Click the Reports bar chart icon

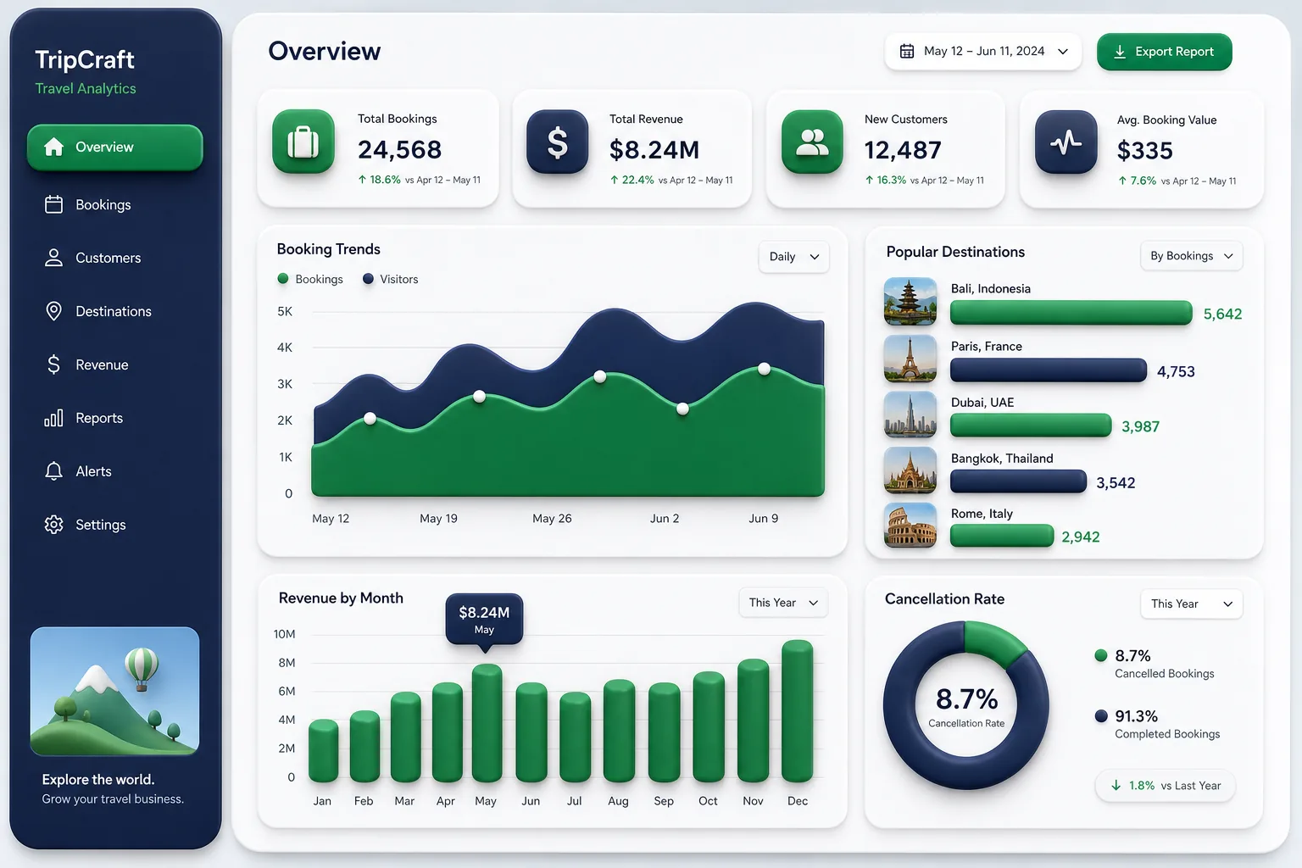pyautogui.click(x=53, y=418)
